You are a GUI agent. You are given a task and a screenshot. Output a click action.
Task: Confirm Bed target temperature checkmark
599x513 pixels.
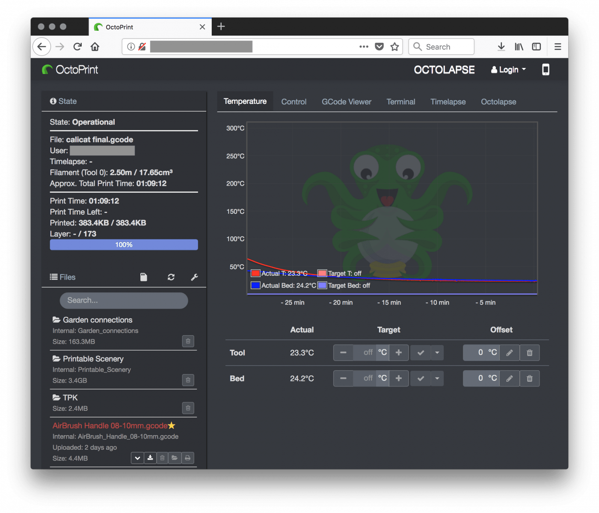pyautogui.click(x=421, y=378)
